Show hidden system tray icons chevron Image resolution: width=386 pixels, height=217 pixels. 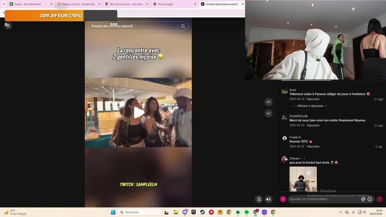point(340,212)
